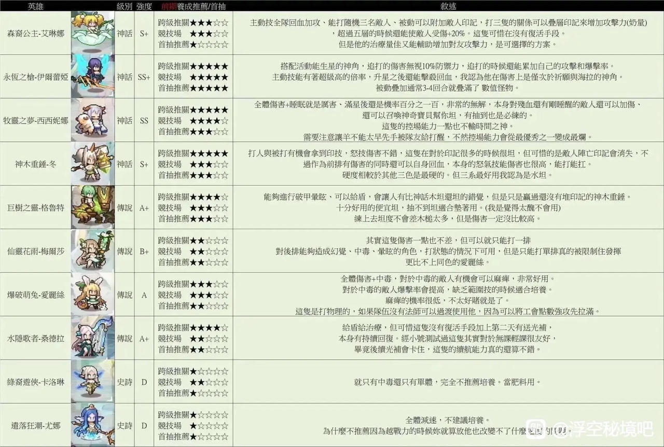Select the description starting '就只有中毒還只有單體'
Viewport: 664px width, 447px height.
(448, 382)
